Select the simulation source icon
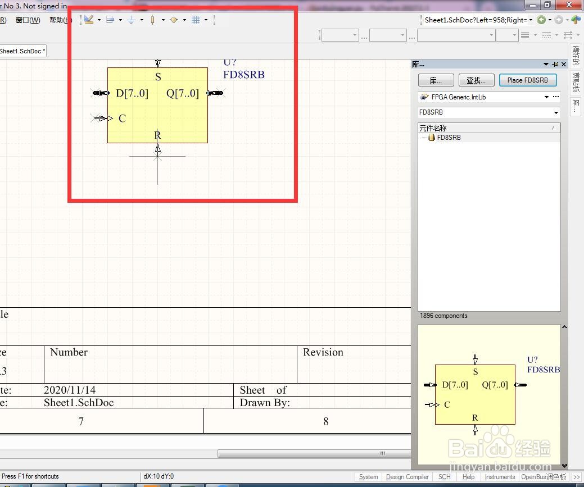The image size is (584, 487). (x=174, y=20)
